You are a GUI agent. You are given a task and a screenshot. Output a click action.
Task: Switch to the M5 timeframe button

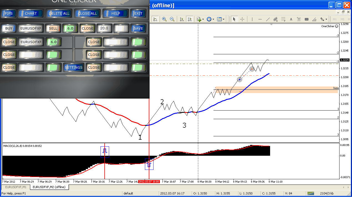click(342, 19)
